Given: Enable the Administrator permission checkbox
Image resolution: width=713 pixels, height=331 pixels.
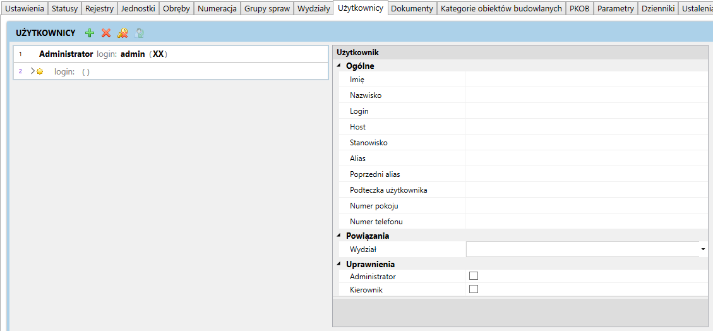Looking at the screenshot, I should 474,275.
